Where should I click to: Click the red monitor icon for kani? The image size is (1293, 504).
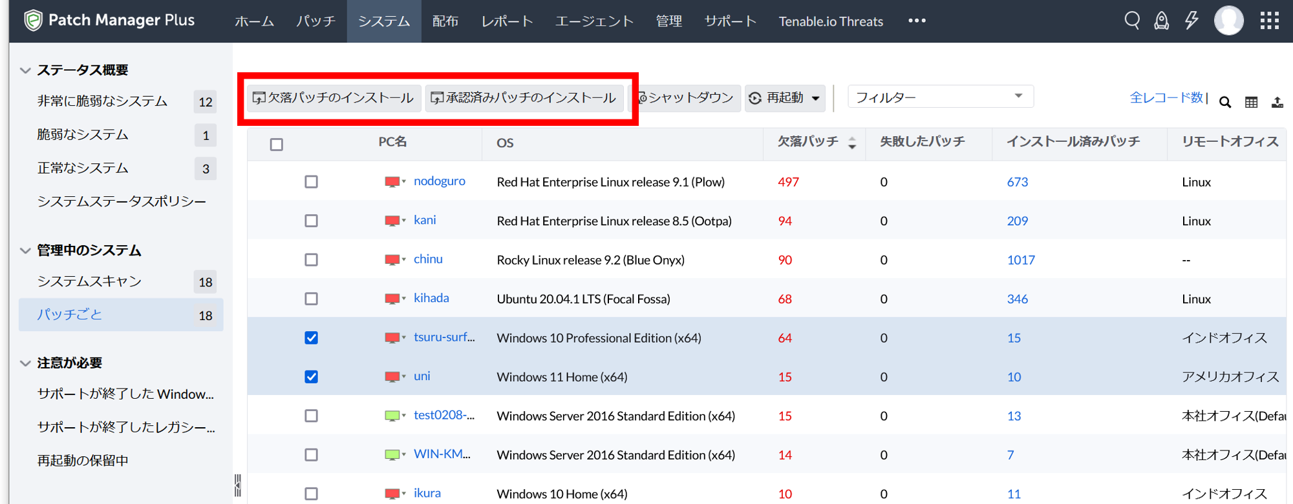click(x=392, y=221)
